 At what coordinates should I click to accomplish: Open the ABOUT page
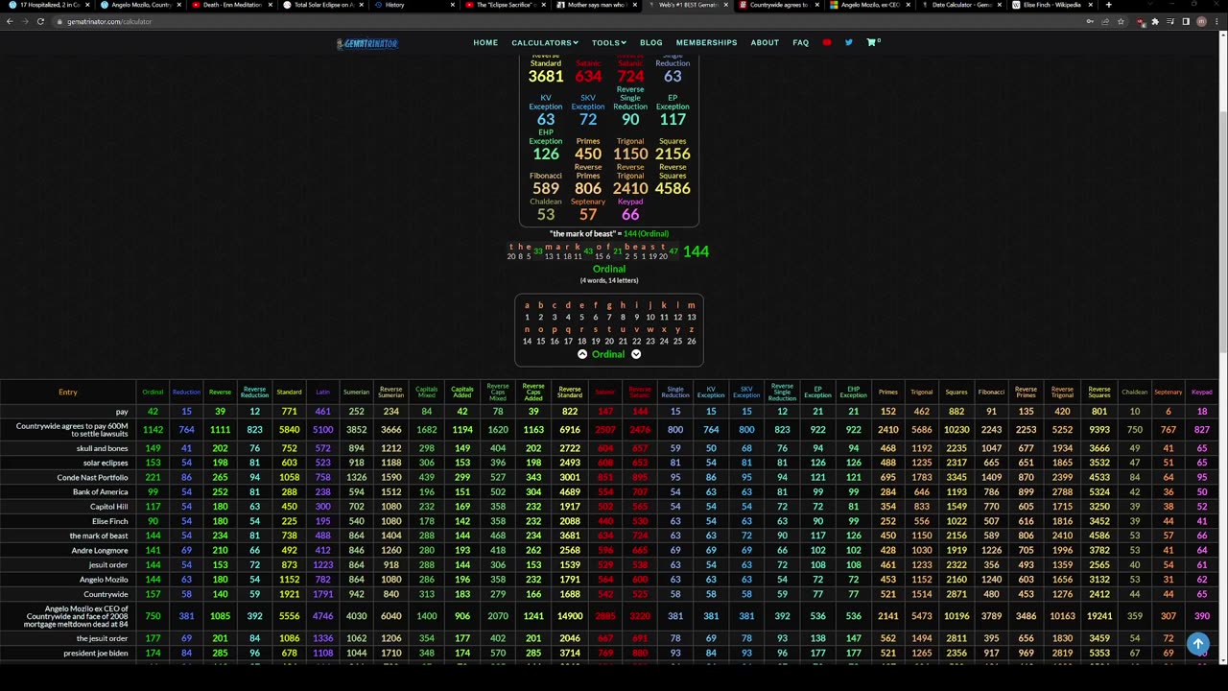(765, 42)
